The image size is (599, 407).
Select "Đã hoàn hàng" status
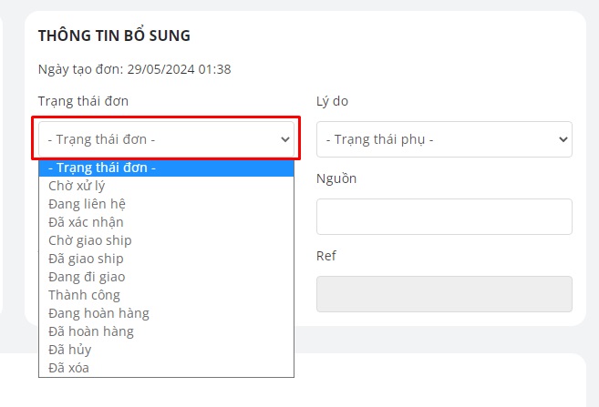coord(91,331)
